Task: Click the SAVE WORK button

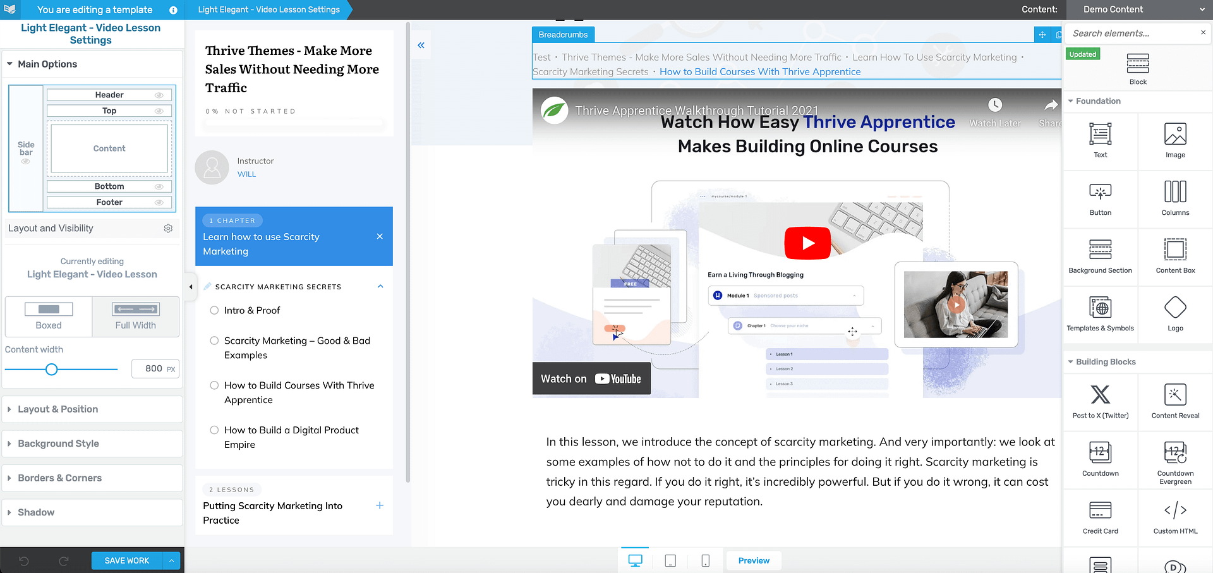Action: point(126,560)
